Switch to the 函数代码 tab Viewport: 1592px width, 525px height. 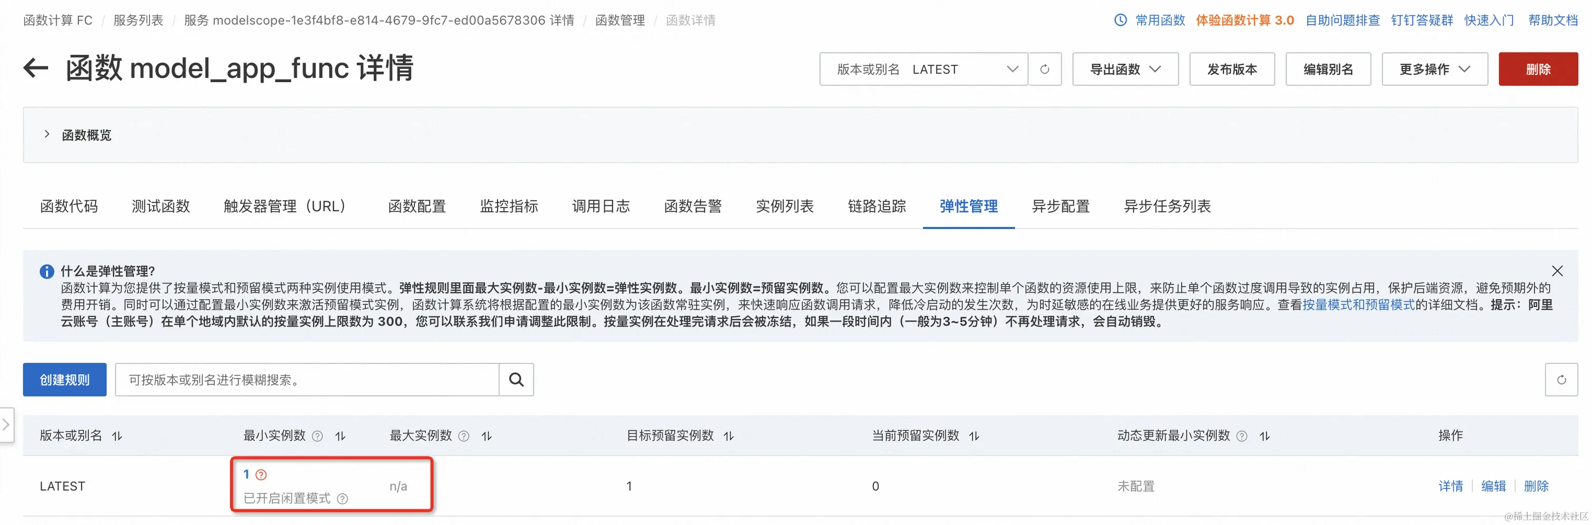pyautogui.click(x=69, y=206)
